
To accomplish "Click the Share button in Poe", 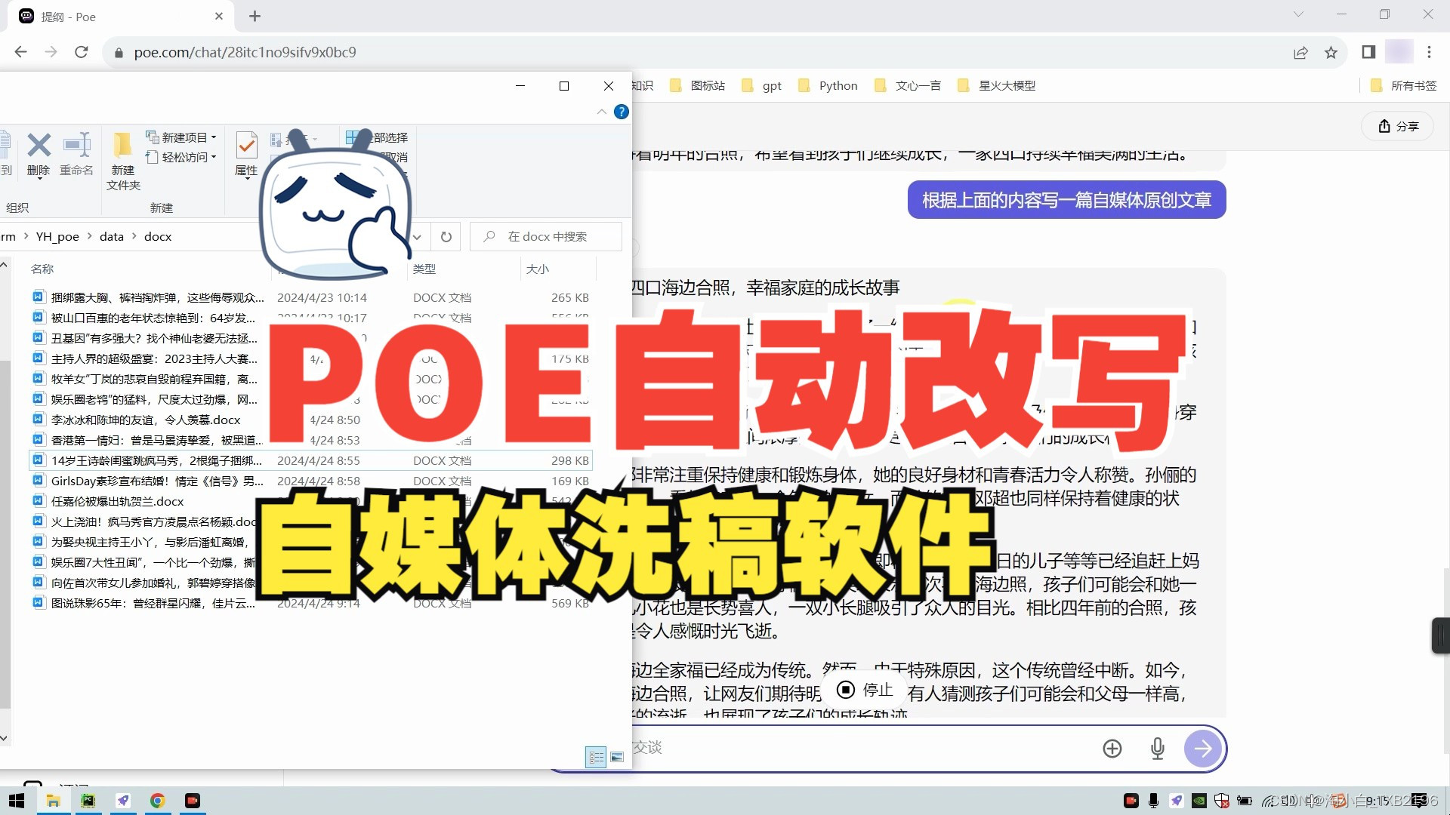I will (1398, 126).
